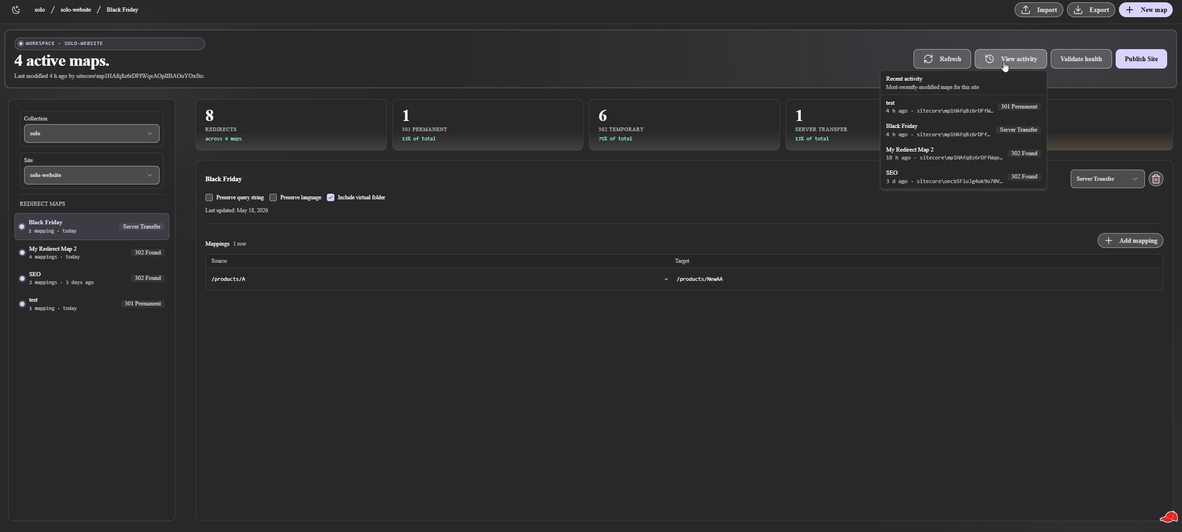Image resolution: width=1182 pixels, height=532 pixels.
Task: Open SEO entry in Recent activity
Action: click(x=963, y=177)
